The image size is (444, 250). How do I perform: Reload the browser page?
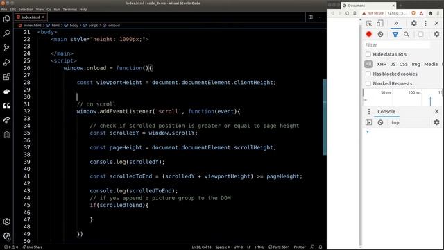(347, 13)
